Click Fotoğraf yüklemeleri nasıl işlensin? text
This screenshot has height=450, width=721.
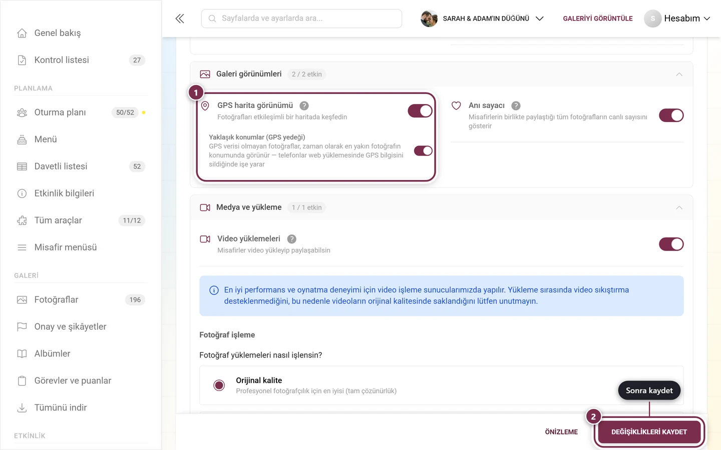261,355
